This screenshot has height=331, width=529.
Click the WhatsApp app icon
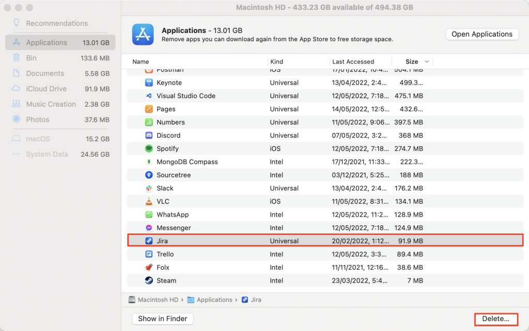pos(149,214)
